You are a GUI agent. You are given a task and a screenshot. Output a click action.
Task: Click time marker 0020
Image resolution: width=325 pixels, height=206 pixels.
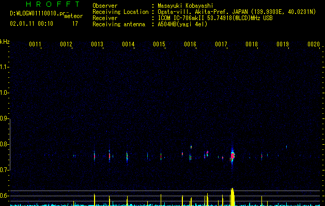click(x=314, y=44)
